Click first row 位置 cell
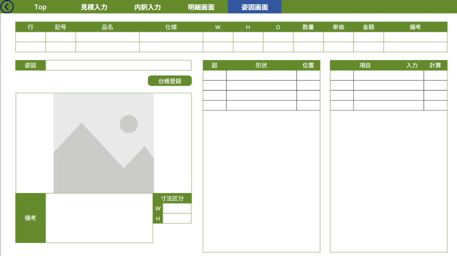457x256 pixels. 308,76
